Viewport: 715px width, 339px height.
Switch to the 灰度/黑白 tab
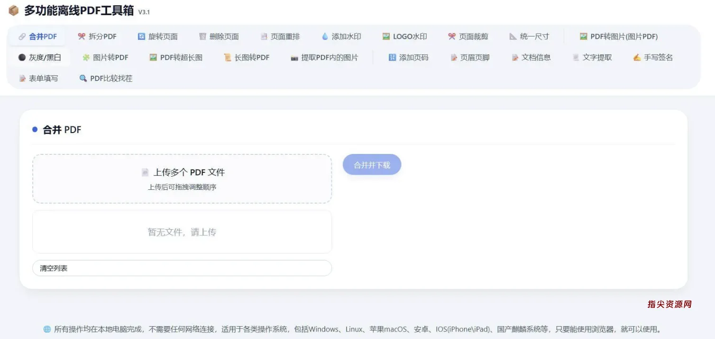pyautogui.click(x=40, y=57)
